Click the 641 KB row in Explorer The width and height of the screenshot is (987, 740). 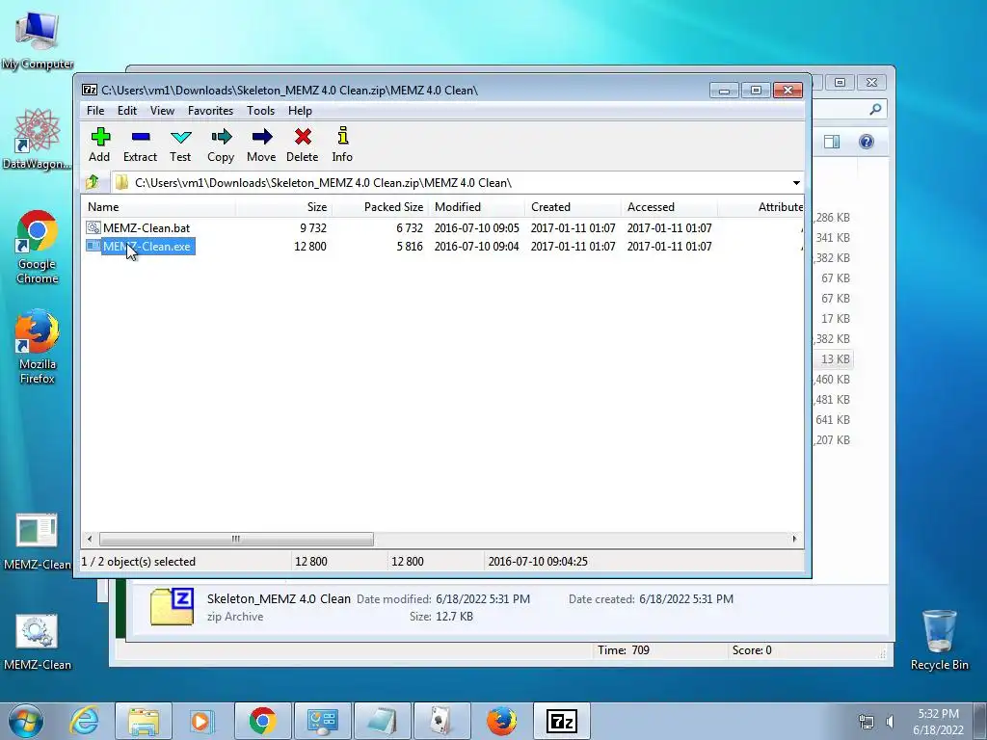point(832,420)
